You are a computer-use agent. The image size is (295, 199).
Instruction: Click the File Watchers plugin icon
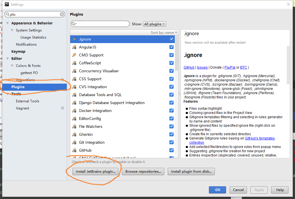74,126
